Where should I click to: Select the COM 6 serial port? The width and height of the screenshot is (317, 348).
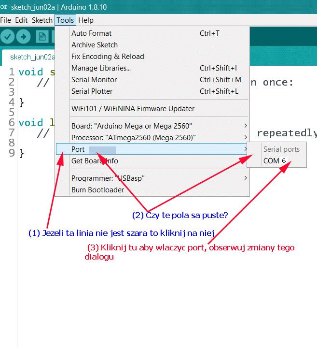click(277, 160)
